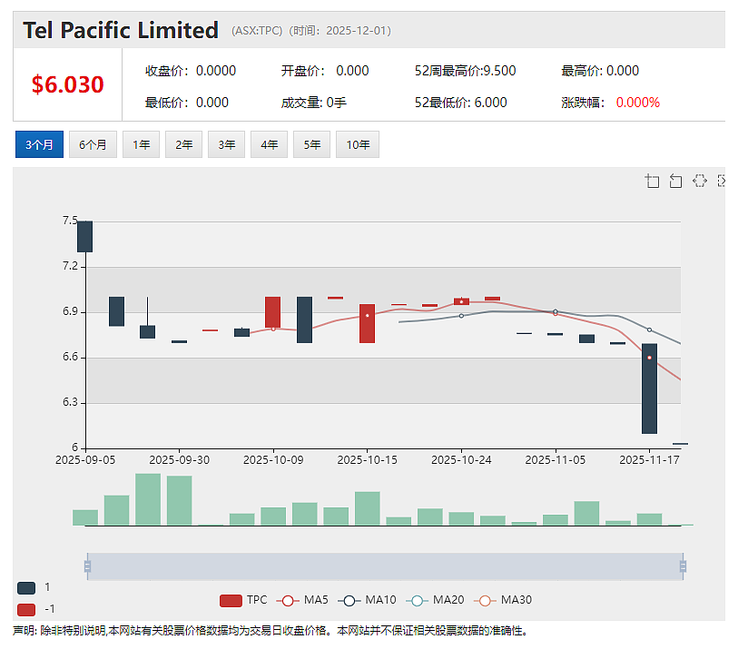Screen dimensions: 738x649
Task: Select the 3个月 time range tab
Action: (x=39, y=144)
